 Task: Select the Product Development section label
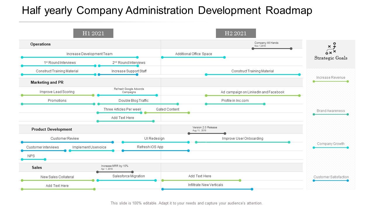pyautogui.click(x=52, y=129)
